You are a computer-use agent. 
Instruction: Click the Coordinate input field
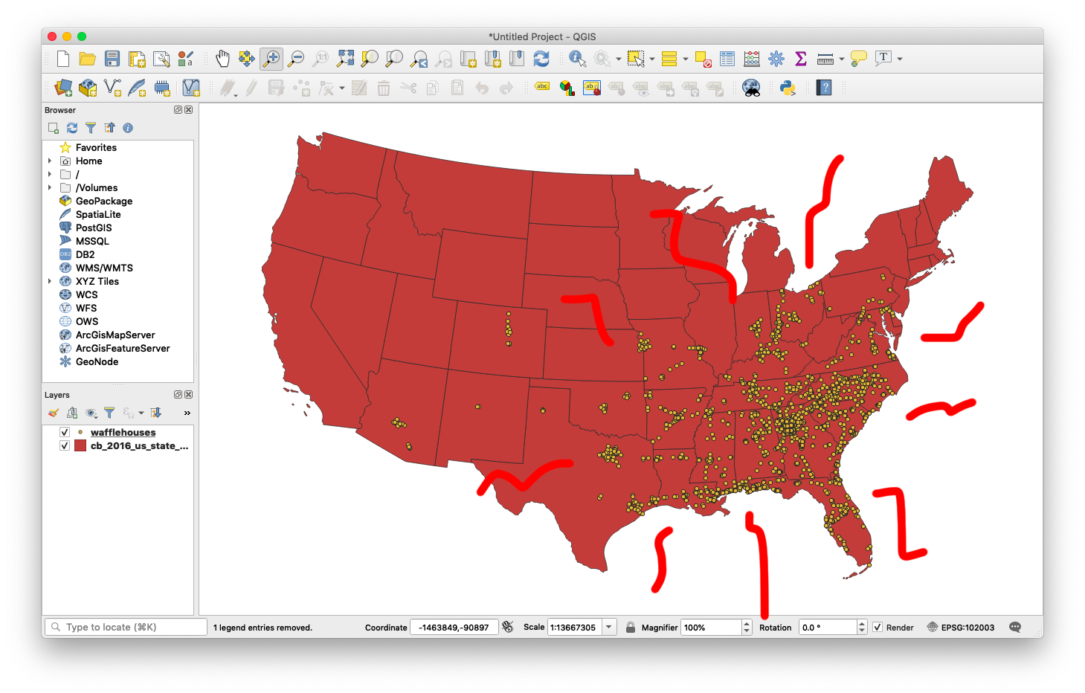[454, 627]
